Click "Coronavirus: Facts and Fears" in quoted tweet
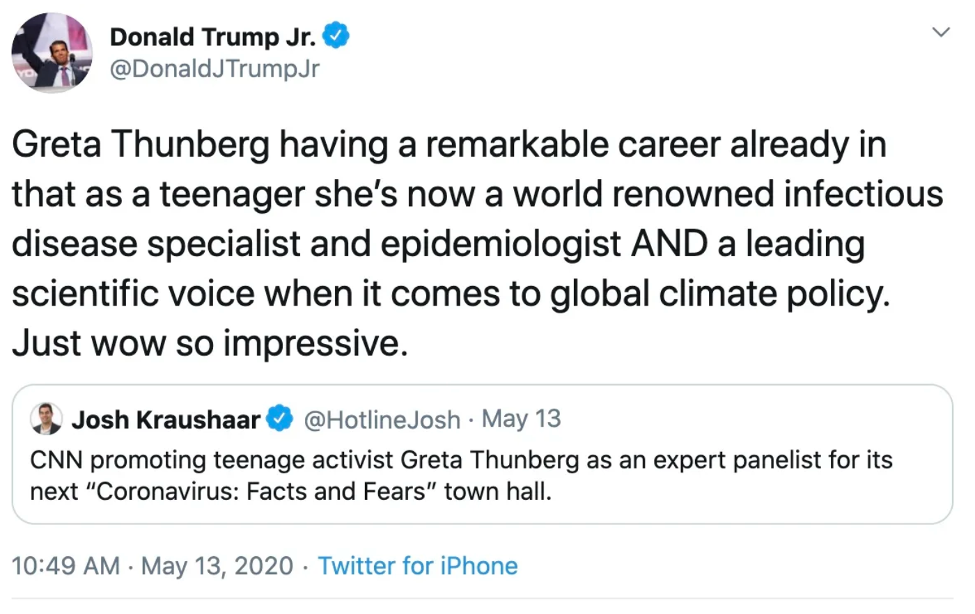Image resolution: width=975 pixels, height=614 pixels. click(261, 491)
